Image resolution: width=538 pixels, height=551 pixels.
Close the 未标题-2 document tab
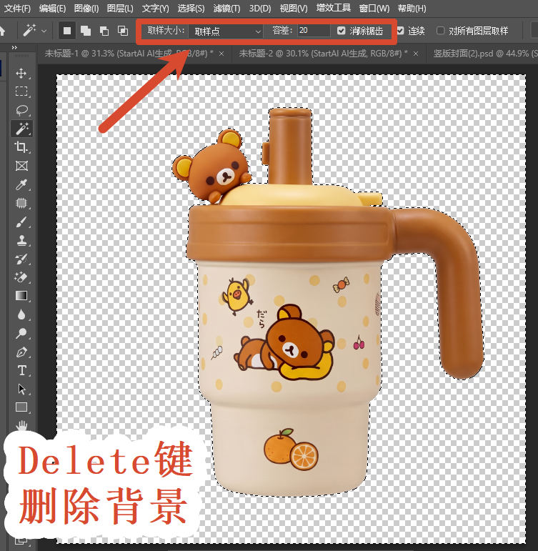pyautogui.click(x=416, y=54)
